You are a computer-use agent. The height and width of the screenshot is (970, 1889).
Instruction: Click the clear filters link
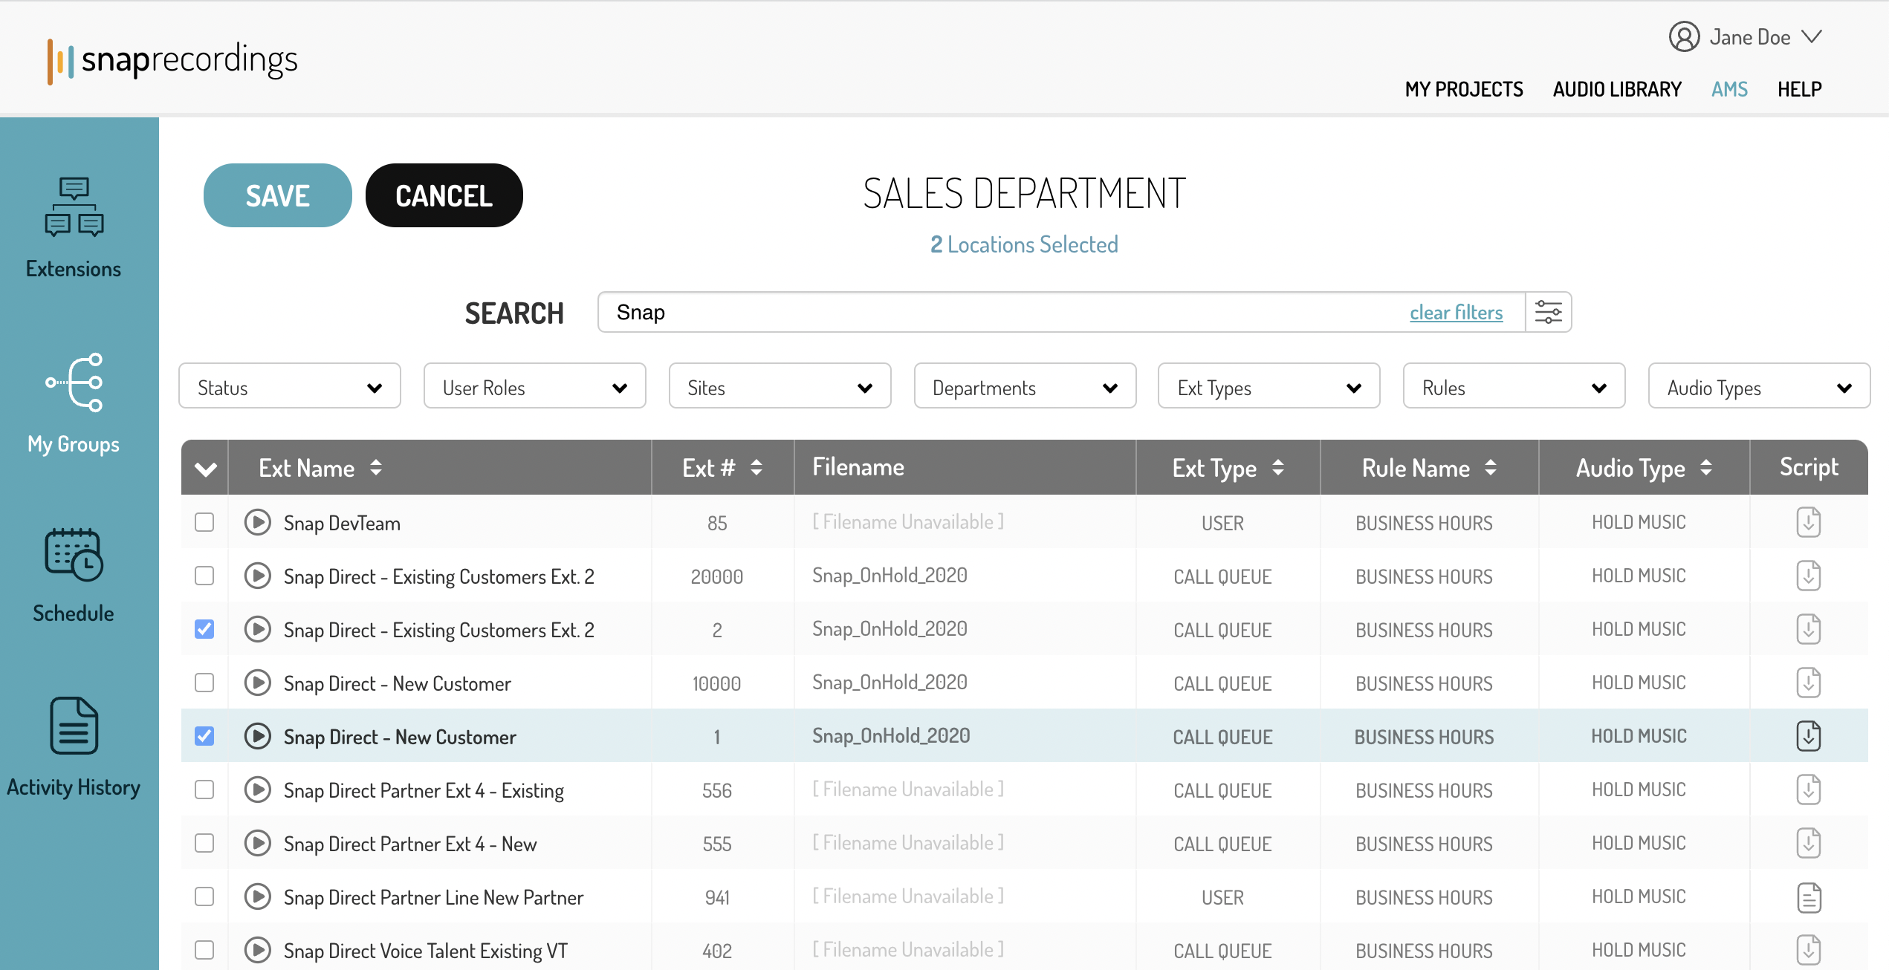(1456, 313)
